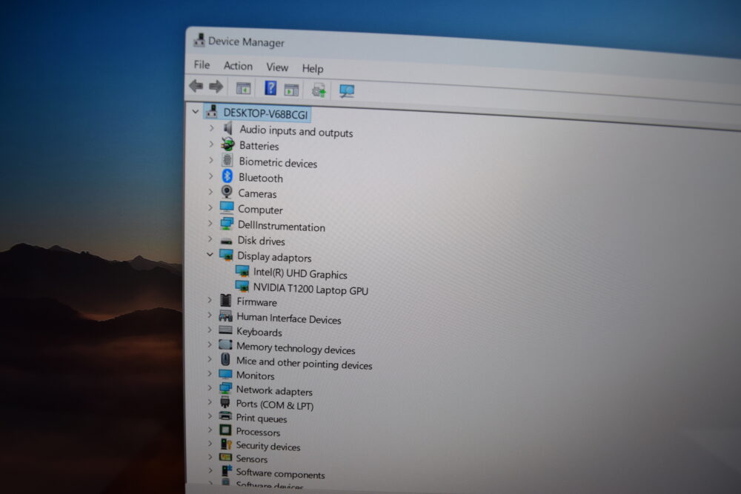The height and width of the screenshot is (494, 741).
Task: Select the Security devices label
Action: (x=268, y=446)
